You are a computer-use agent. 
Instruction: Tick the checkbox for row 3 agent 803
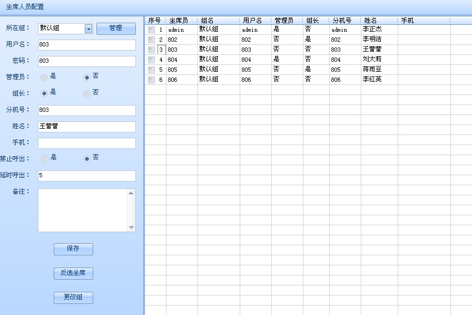coord(151,50)
